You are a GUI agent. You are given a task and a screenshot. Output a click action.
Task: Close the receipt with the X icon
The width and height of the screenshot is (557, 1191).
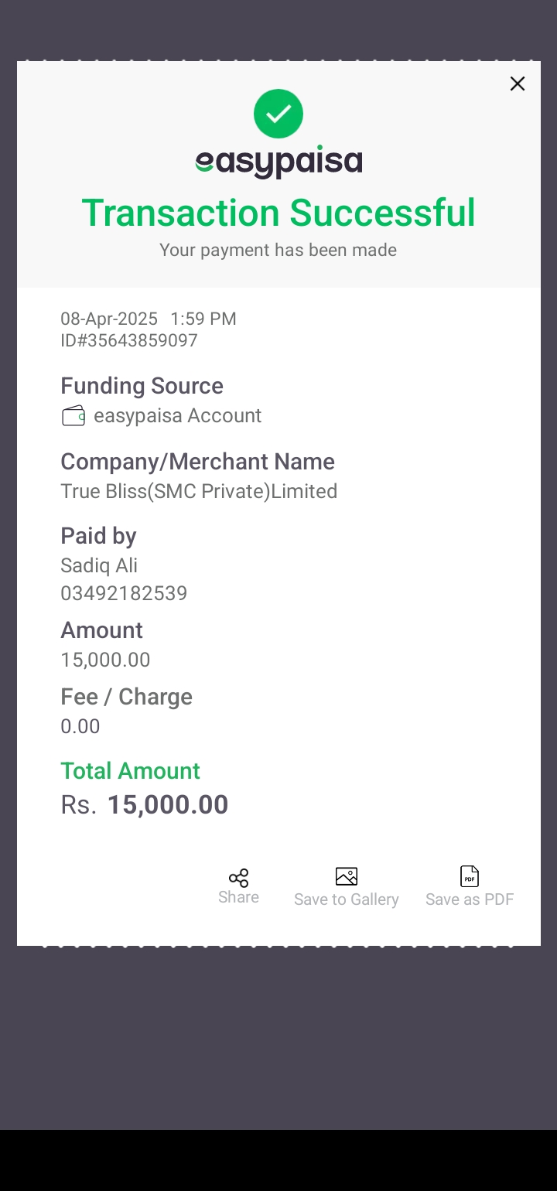coord(518,84)
